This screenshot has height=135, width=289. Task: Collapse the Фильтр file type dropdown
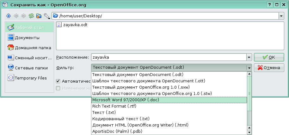point(249,68)
